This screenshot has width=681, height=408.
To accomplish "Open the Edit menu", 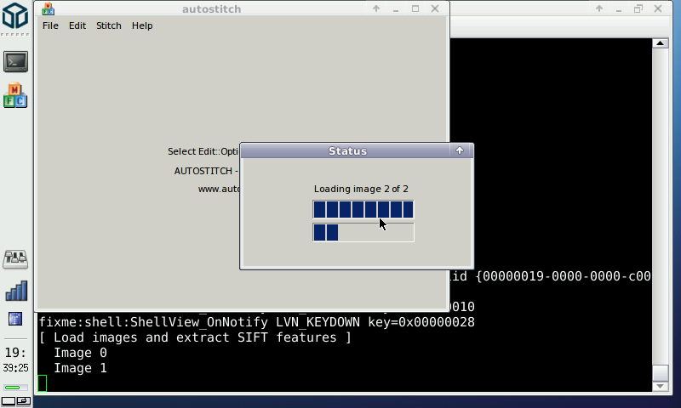I will 77,25.
